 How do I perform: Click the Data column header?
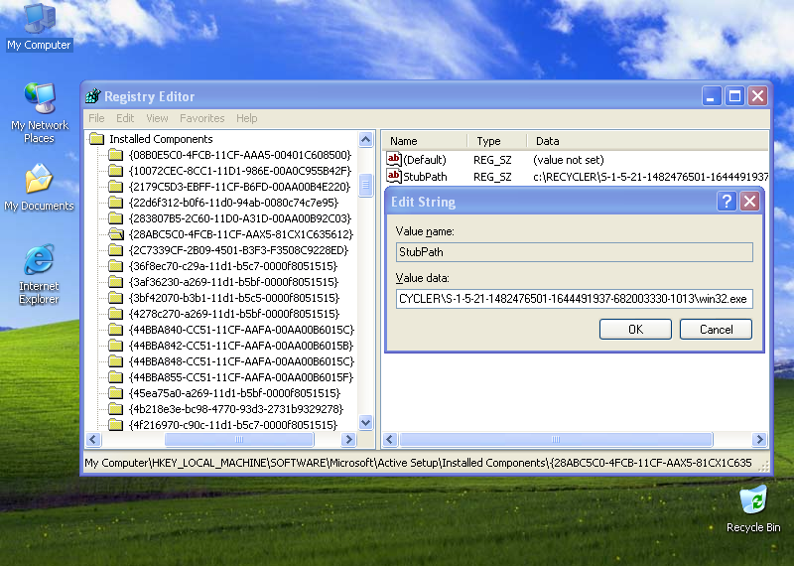click(547, 141)
